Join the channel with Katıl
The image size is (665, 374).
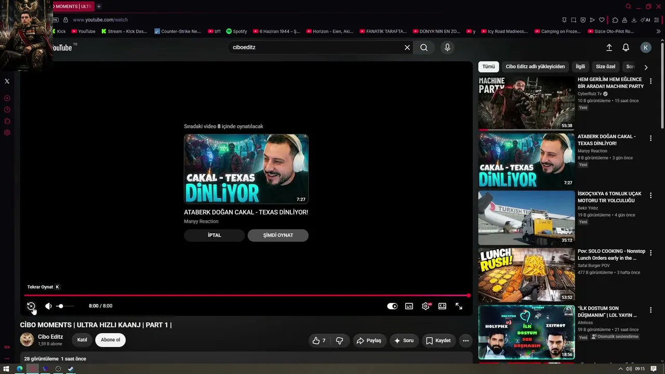[x=82, y=340]
